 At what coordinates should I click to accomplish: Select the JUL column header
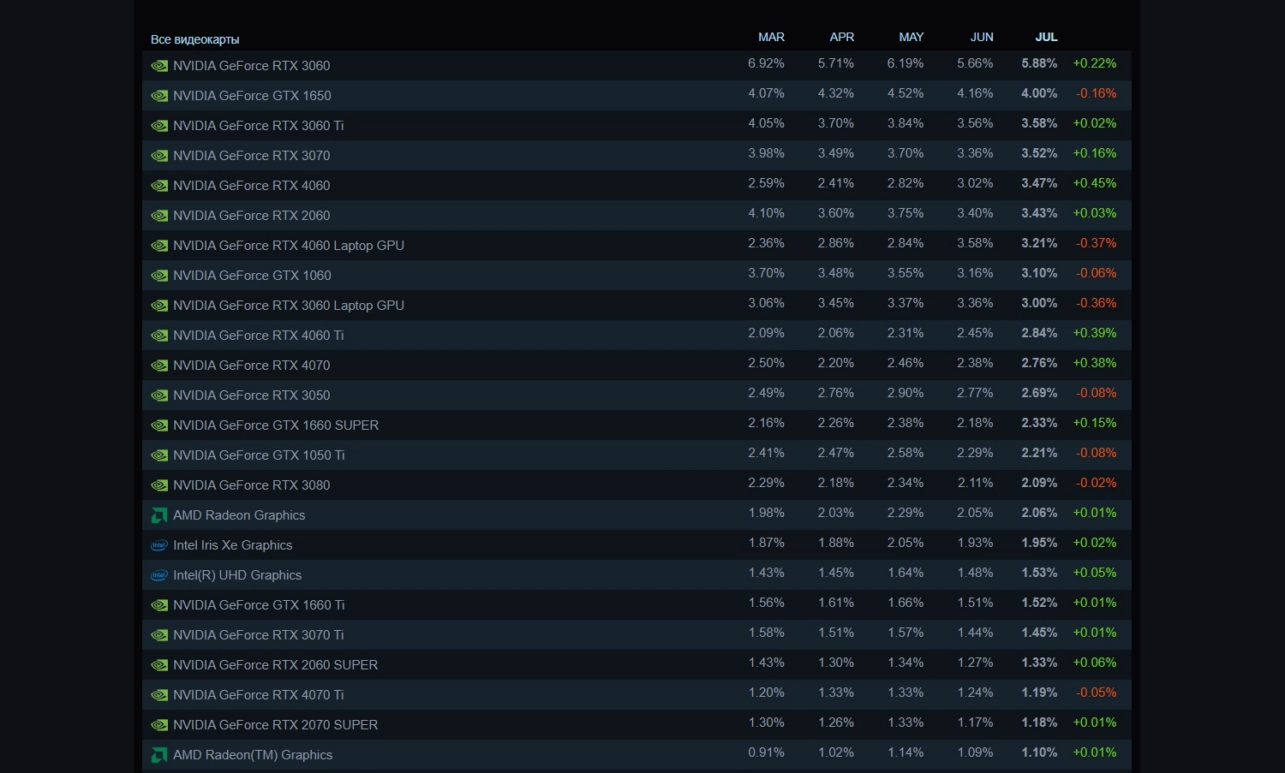(x=1046, y=37)
